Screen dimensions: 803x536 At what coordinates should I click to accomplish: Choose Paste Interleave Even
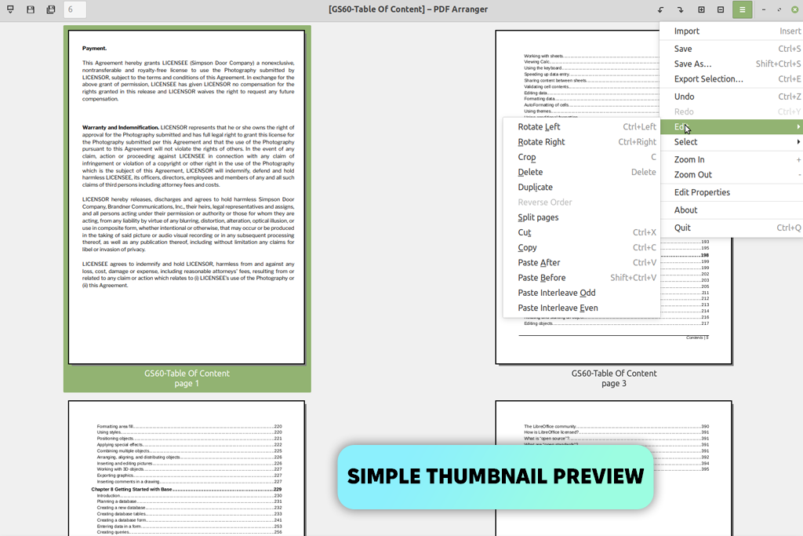[582, 308]
